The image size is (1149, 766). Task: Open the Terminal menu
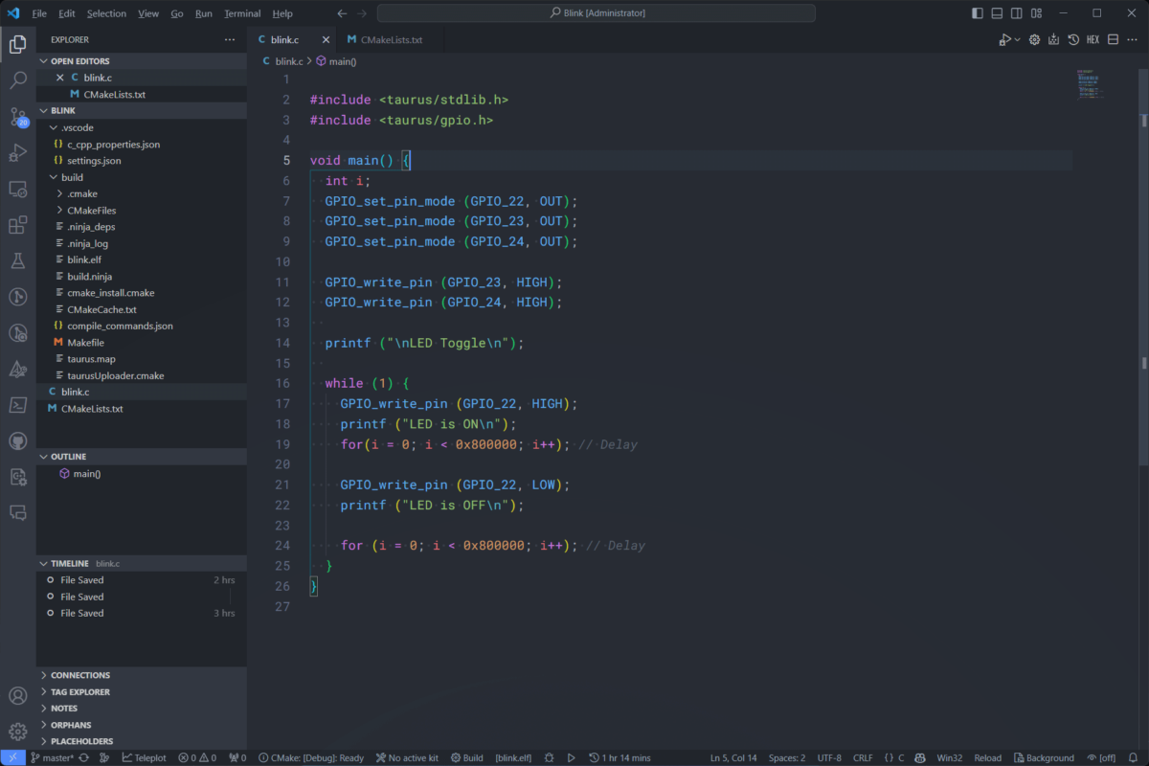tap(242, 13)
